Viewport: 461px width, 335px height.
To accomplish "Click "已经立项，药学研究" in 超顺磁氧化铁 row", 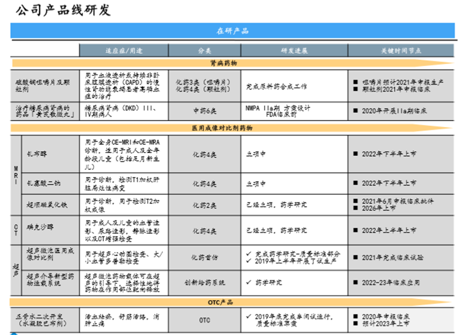I will coord(276,204).
